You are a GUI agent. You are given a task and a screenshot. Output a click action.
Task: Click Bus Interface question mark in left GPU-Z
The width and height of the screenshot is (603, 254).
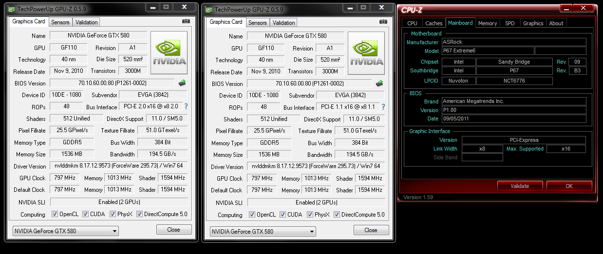[186, 106]
